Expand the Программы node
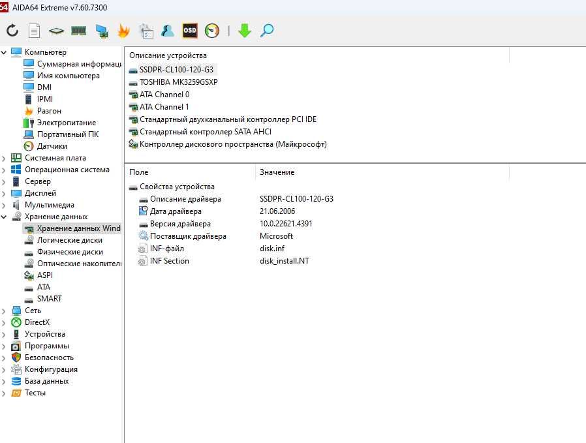This screenshot has height=443, width=586. (x=4, y=346)
